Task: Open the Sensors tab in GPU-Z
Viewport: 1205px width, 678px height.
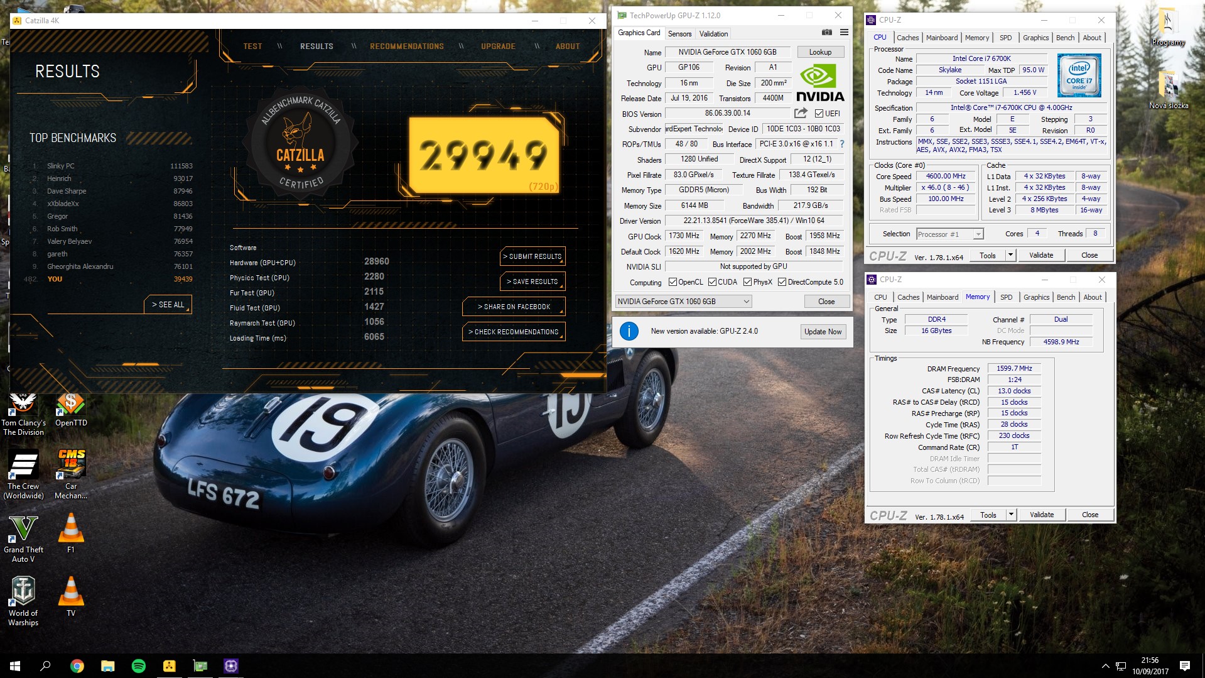Action: [679, 34]
